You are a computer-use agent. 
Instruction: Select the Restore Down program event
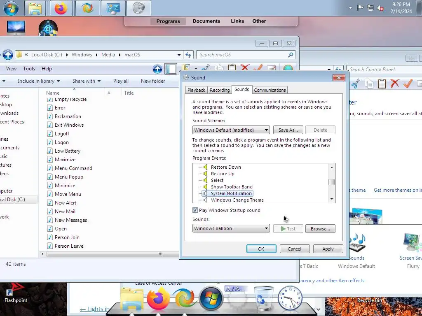[226, 167]
